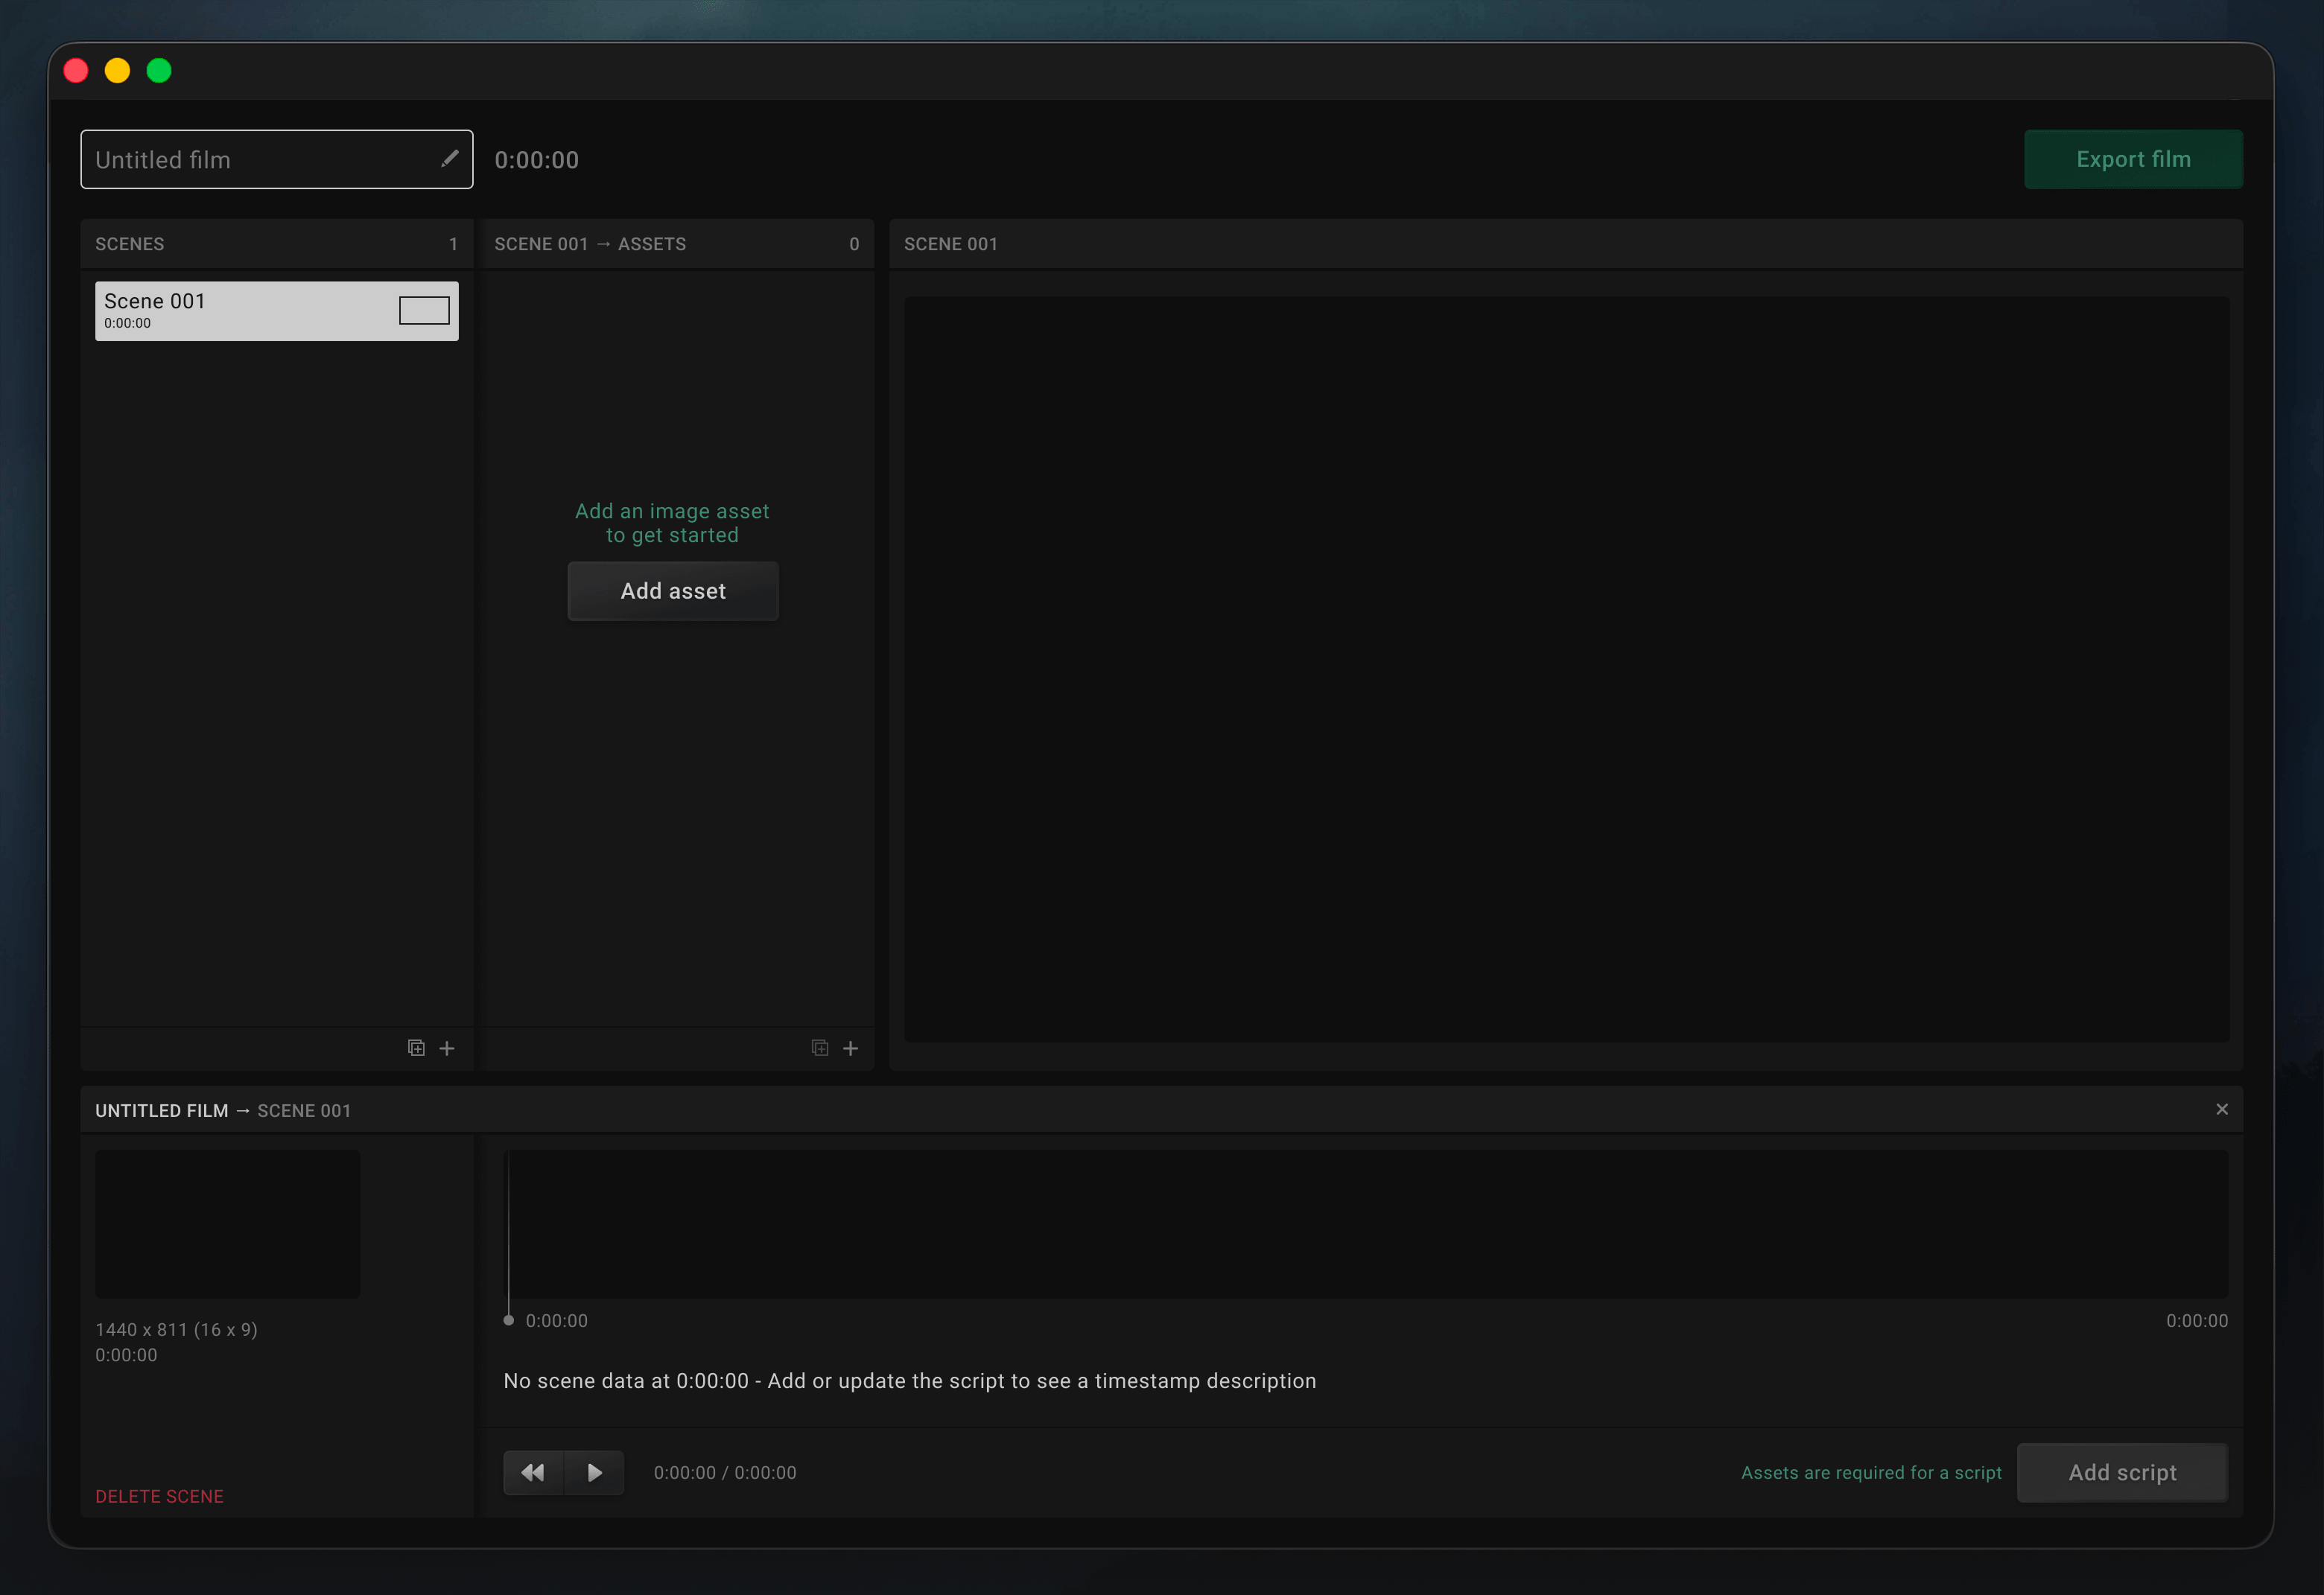This screenshot has height=1595, width=2324.
Task: Click the Export film button
Action: pos(2133,159)
